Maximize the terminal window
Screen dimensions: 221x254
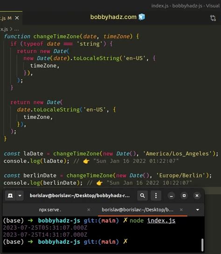184,196
